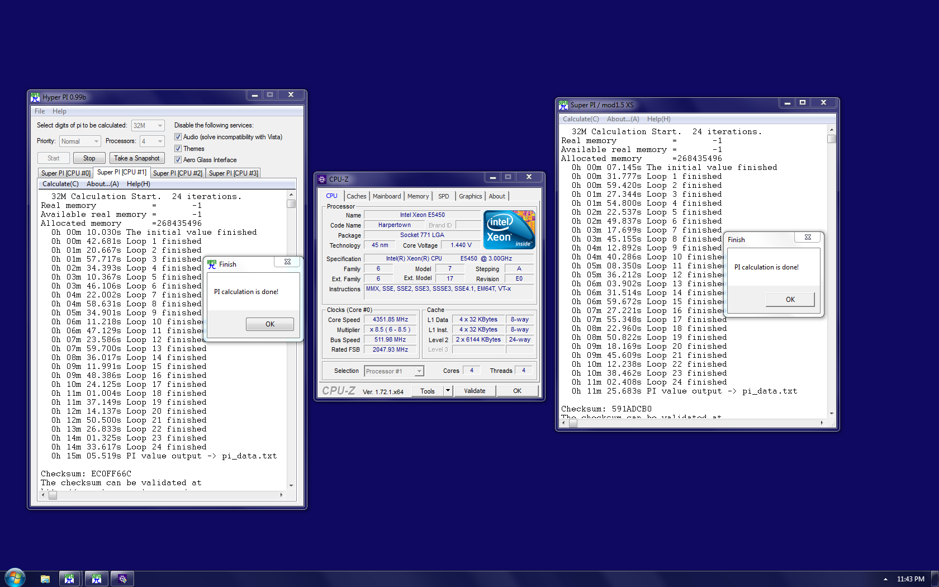Viewport: 939px width, 587px height.
Task: Click Take a Snapshot button
Action: tap(137, 158)
